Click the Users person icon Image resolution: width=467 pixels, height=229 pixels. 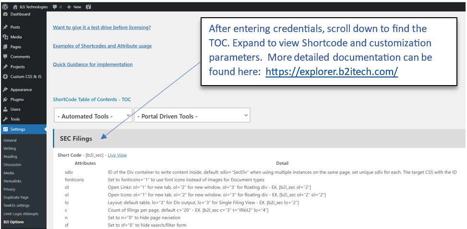[x=5, y=109]
